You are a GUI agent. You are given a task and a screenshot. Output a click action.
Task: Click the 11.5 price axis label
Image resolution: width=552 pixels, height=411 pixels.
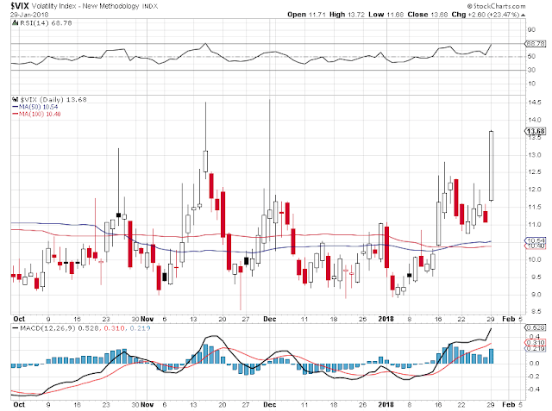(535, 207)
